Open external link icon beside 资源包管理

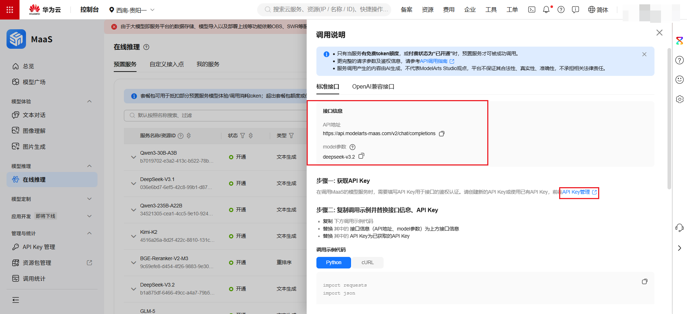pos(90,263)
